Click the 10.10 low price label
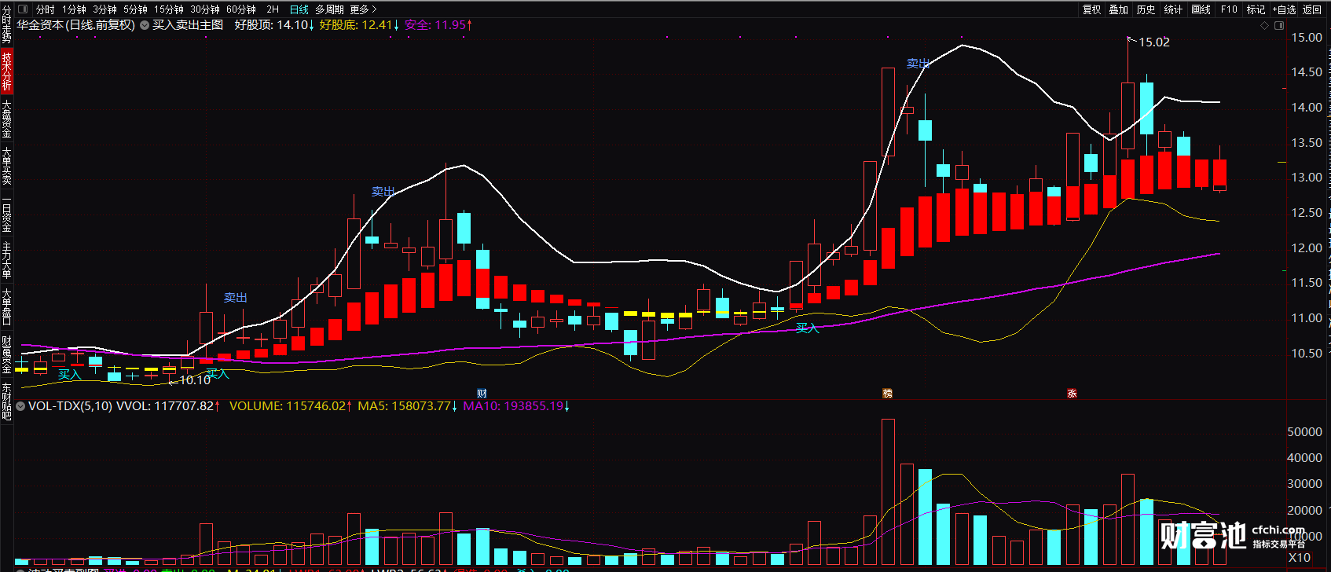The width and height of the screenshot is (1331, 572). [x=195, y=380]
